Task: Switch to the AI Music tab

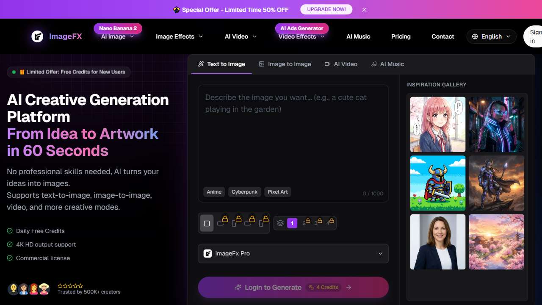Action: point(387,64)
